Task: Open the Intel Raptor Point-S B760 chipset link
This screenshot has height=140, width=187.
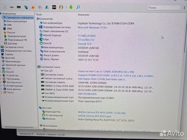Action: 101,79
